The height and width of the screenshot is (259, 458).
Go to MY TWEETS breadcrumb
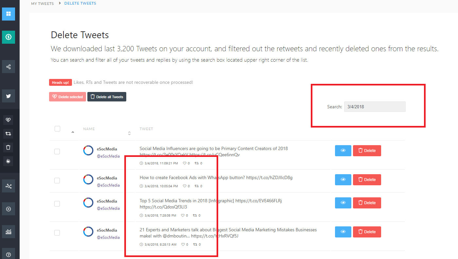coord(43,4)
